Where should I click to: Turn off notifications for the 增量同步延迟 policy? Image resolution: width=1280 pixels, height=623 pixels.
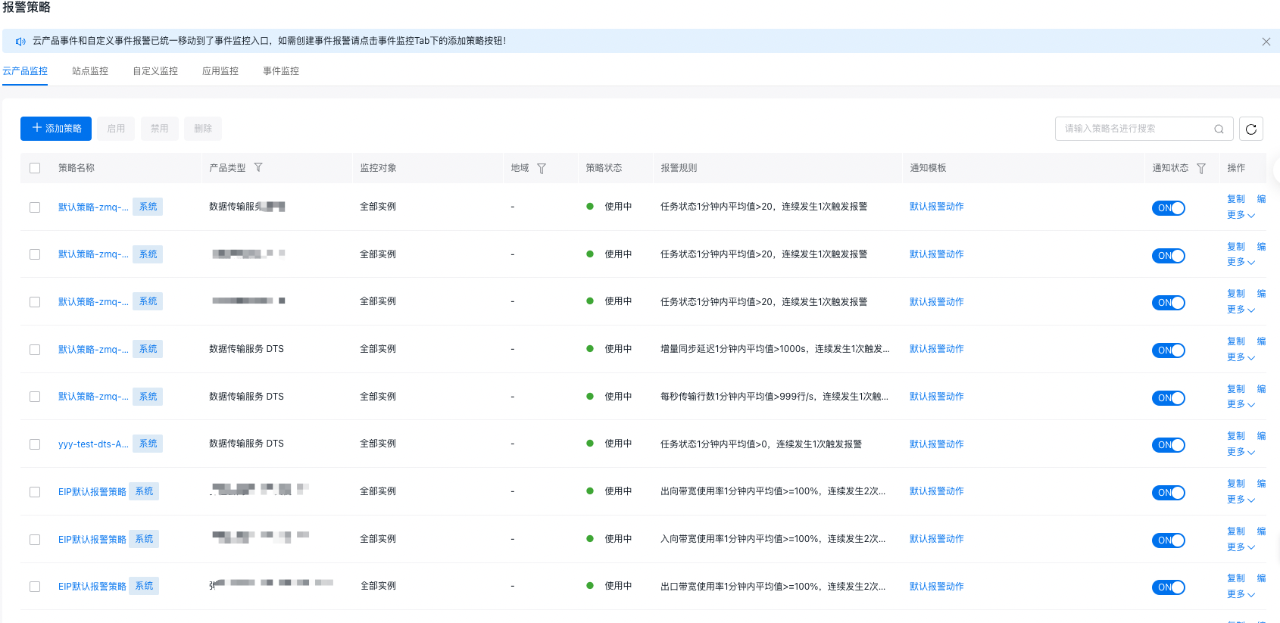(1169, 350)
